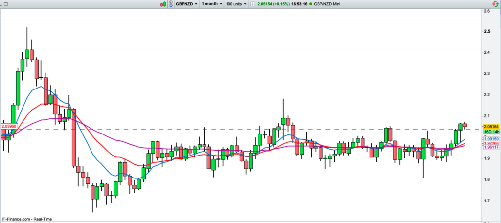Open the GBPNZD instrument dropdown
This screenshot has height=223, width=501.
pos(186,4)
